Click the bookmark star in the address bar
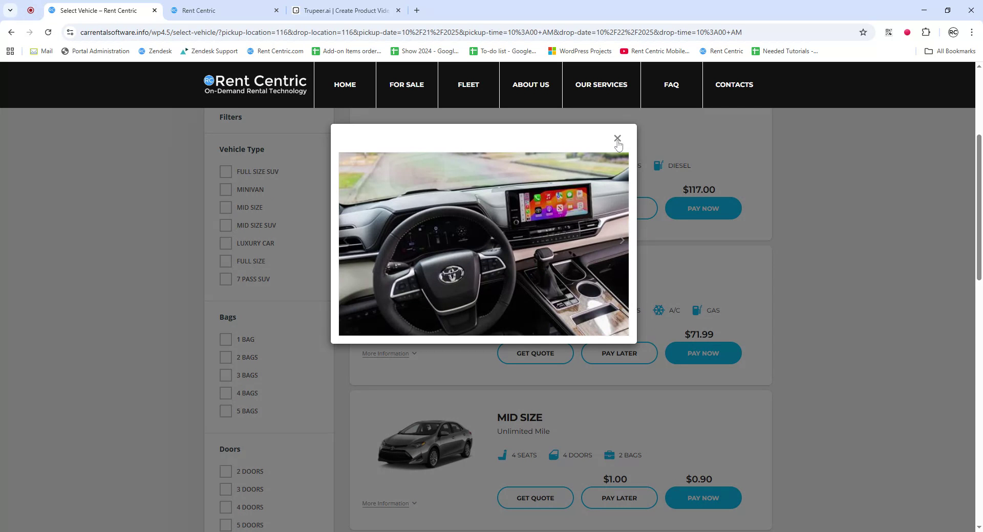 (x=864, y=32)
